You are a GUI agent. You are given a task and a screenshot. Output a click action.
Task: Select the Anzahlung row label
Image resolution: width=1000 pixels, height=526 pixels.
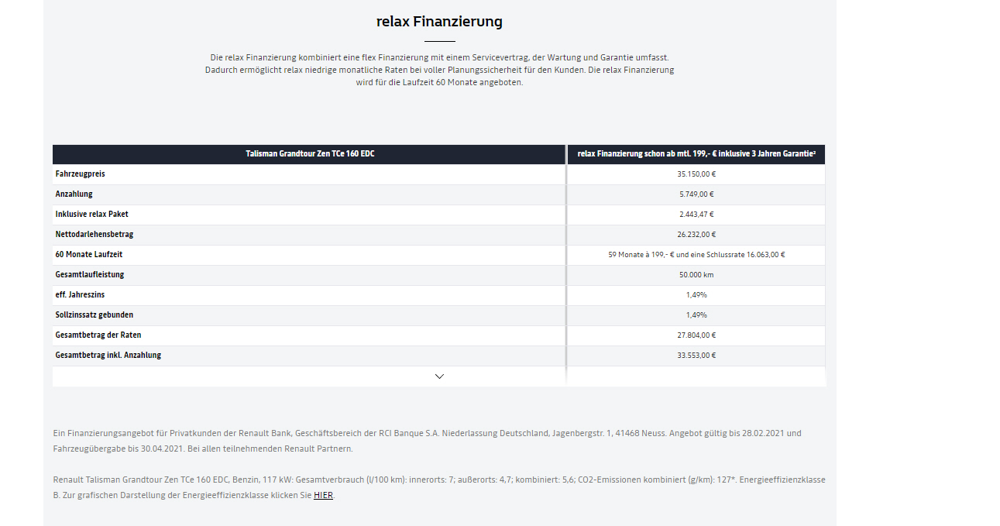pyautogui.click(x=74, y=194)
